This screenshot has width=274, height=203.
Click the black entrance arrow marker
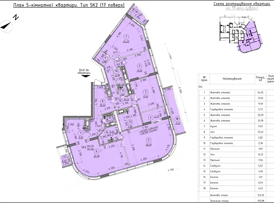[x=86, y=76]
